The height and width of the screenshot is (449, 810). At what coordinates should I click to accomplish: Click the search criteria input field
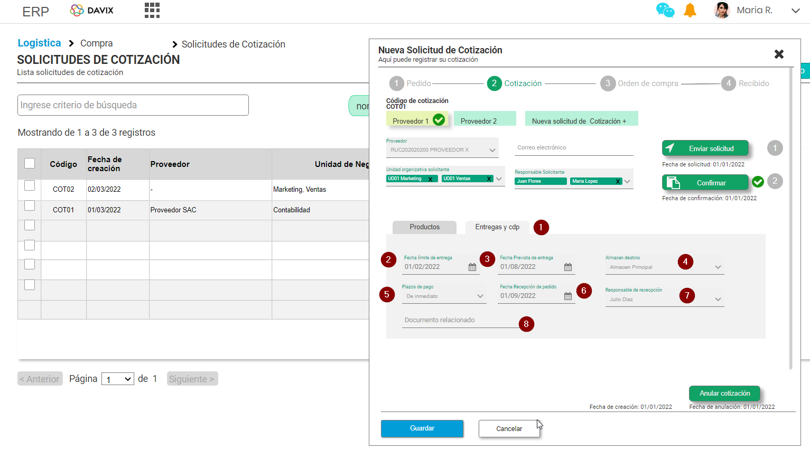132,105
